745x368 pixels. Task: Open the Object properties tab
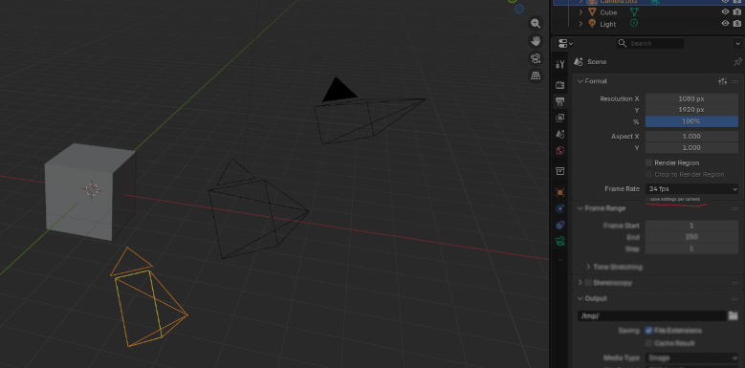pos(560,192)
